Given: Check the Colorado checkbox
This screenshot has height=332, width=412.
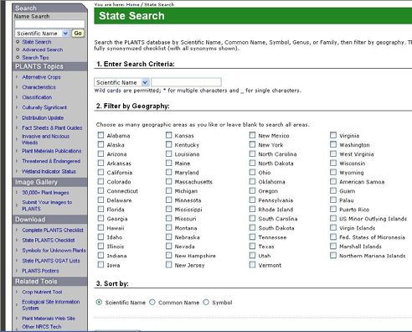Looking at the screenshot, I should 100,181.
